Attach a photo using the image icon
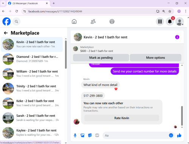Screen dimensions: 189x144 (x=82, y=135)
